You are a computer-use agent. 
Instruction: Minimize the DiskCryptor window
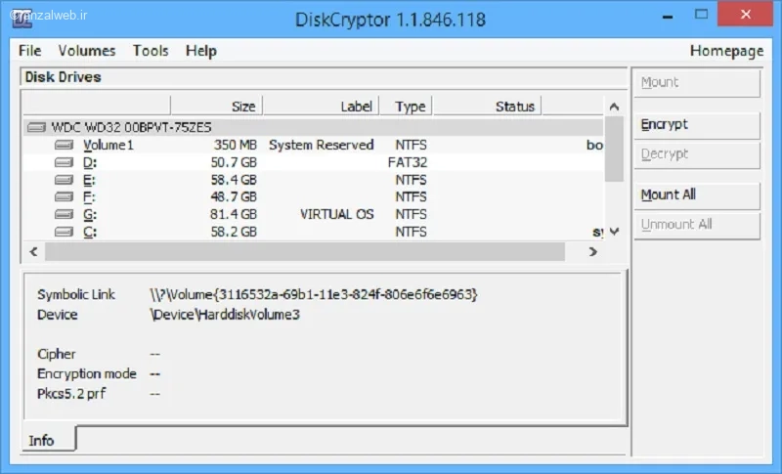668,16
